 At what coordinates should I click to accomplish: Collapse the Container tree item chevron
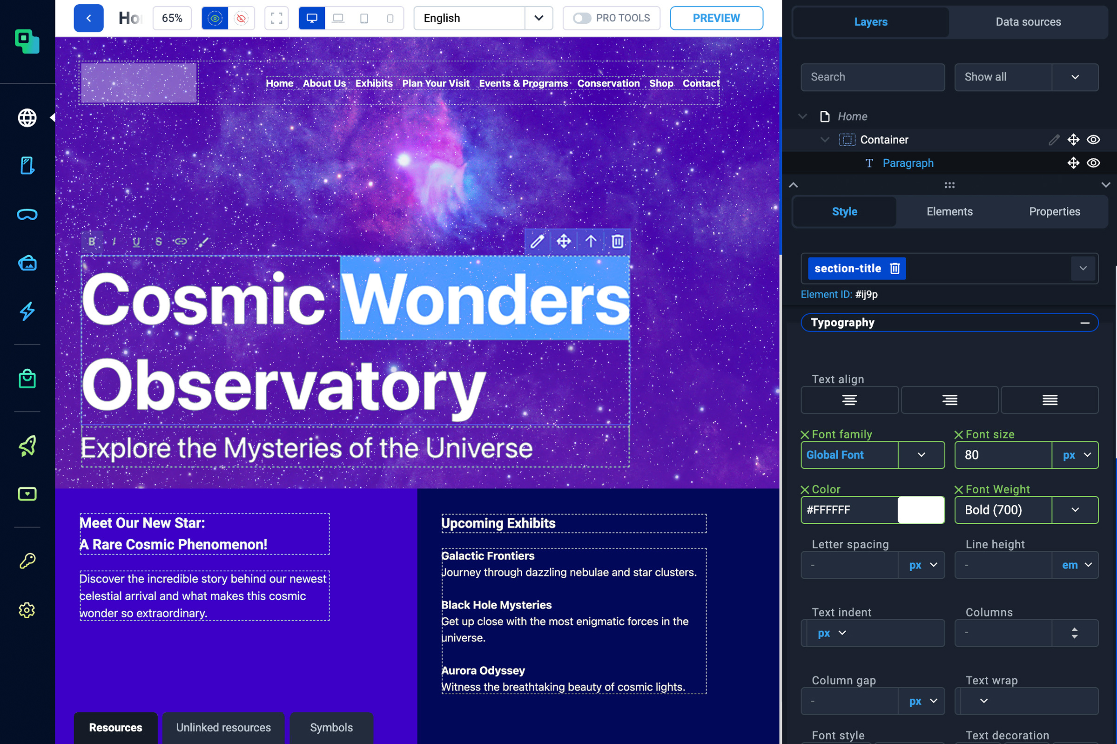tap(825, 140)
